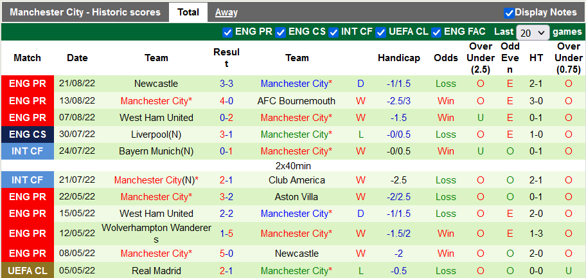Switch to the Away tab

(226, 12)
